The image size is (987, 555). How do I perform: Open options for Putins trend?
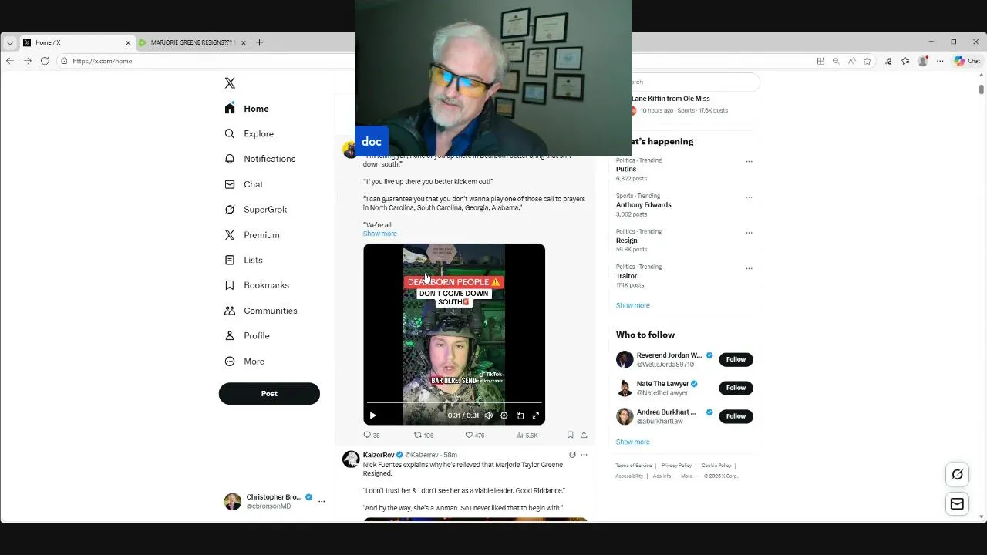tap(749, 162)
